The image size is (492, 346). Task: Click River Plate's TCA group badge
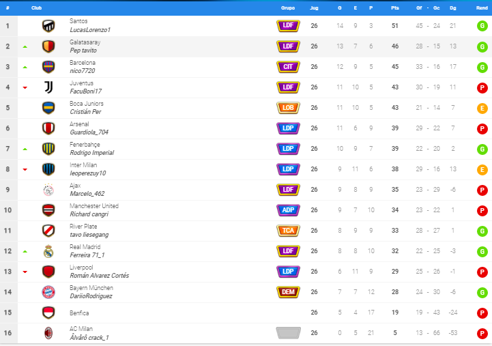point(288,231)
